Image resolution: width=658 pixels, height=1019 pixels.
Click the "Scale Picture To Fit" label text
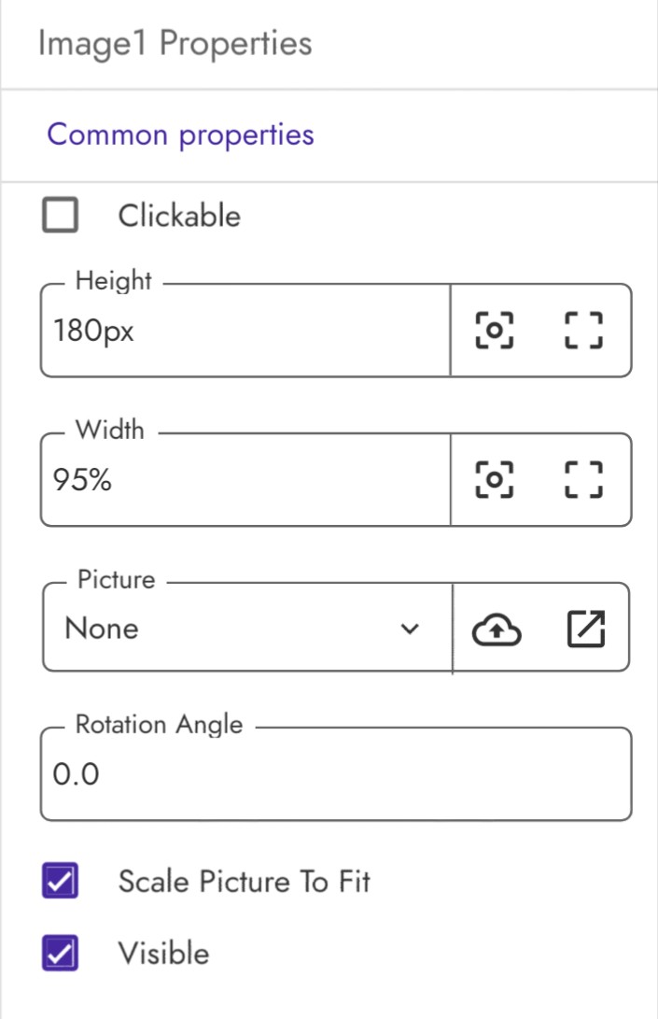(245, 881)
